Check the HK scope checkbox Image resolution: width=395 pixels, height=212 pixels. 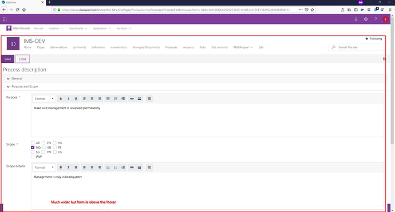pos(54,143)
